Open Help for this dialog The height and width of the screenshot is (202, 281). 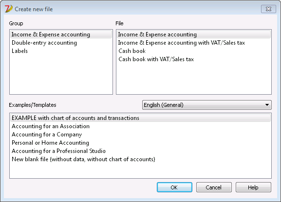[x=253, y=187]
